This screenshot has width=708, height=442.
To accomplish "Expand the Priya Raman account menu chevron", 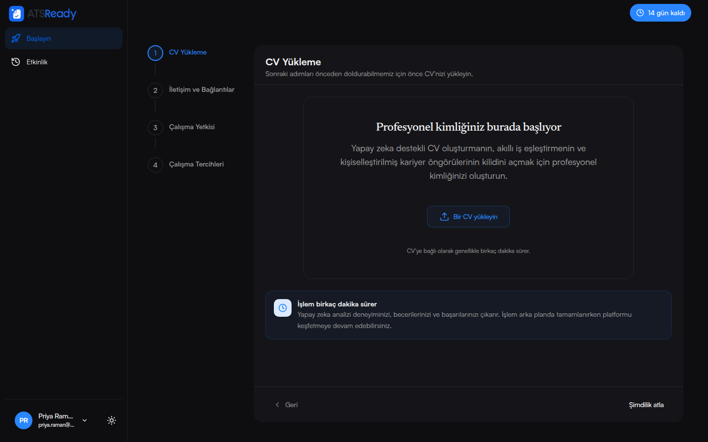I will pos(85,420).
